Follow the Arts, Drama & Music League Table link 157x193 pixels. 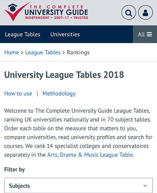(90, 155)
